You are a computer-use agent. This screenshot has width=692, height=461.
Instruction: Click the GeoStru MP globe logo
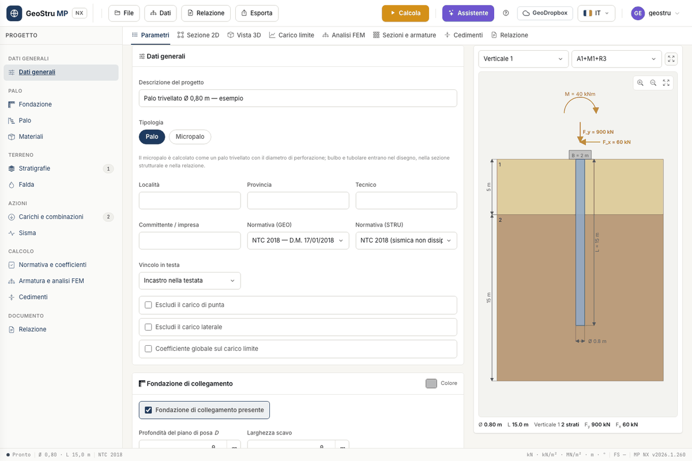click(x=14, y=13)
